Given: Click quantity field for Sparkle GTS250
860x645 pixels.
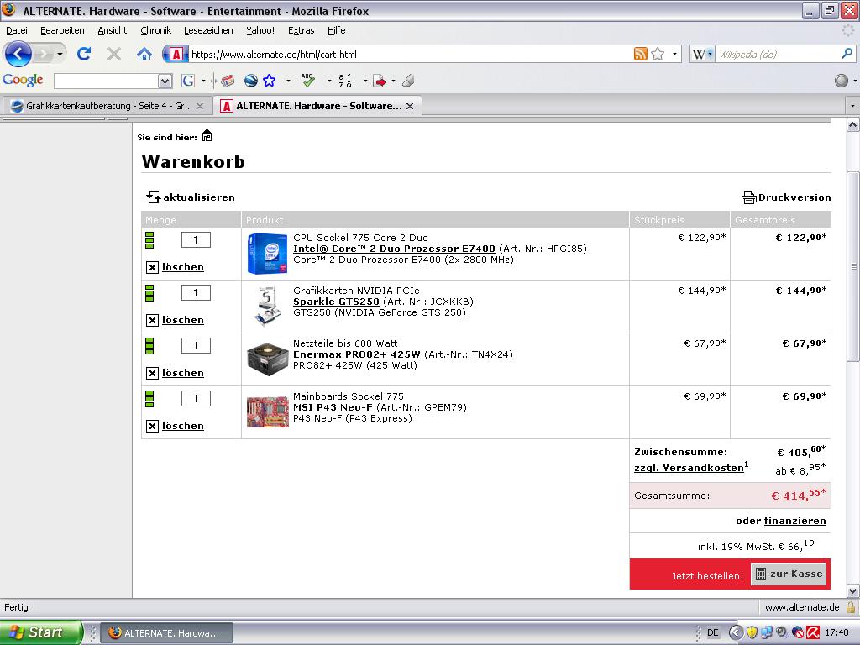Looking at the screenshot, I should [196, 293].
